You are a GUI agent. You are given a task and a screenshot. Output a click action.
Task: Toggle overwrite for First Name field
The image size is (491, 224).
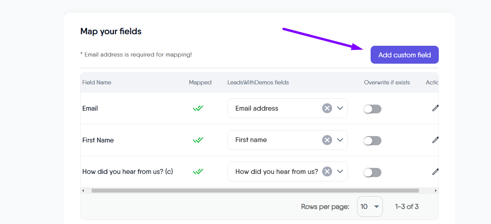tap(373, 140)
